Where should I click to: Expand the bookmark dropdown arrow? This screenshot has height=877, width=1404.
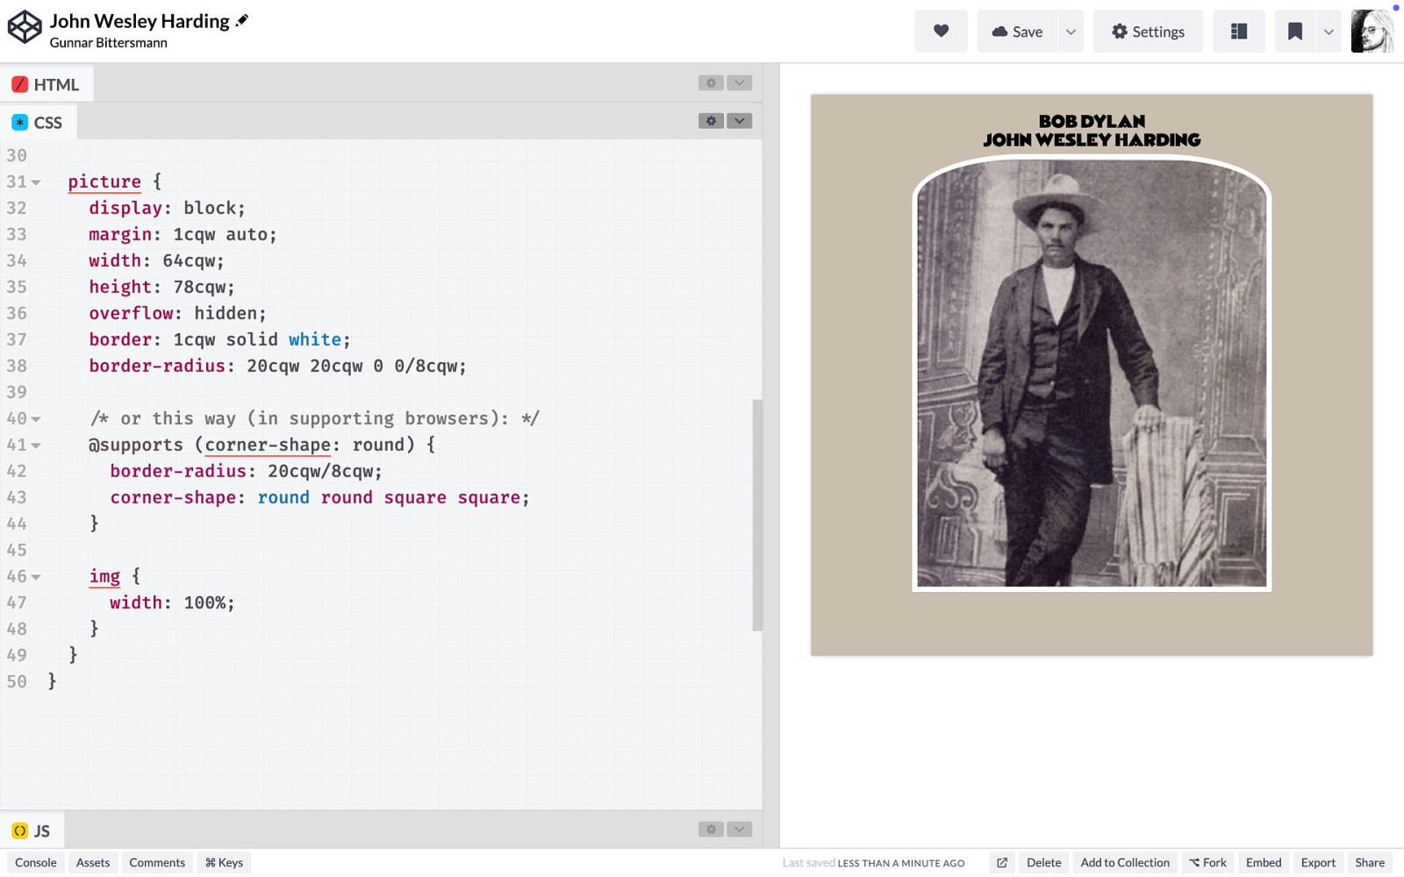[1329, 32]
